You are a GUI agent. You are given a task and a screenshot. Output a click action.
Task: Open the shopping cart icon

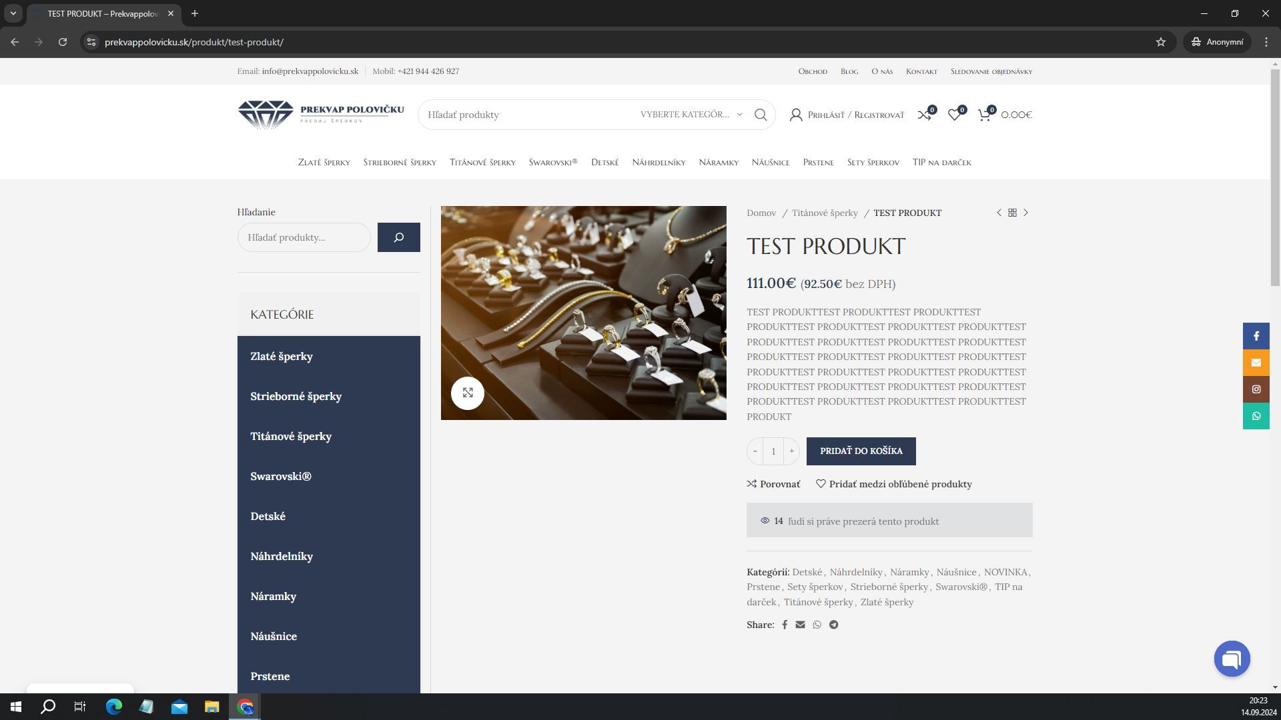985,115
